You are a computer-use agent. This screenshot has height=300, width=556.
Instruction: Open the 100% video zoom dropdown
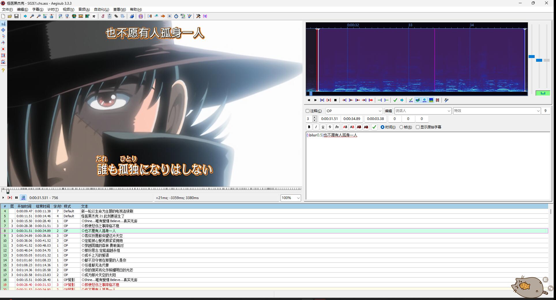pos(291,198)
